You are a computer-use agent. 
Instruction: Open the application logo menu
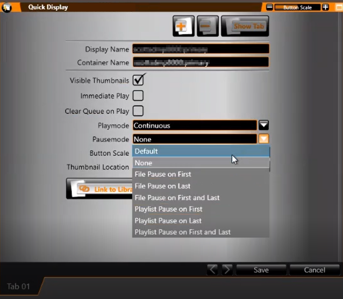tap(6, 8)
